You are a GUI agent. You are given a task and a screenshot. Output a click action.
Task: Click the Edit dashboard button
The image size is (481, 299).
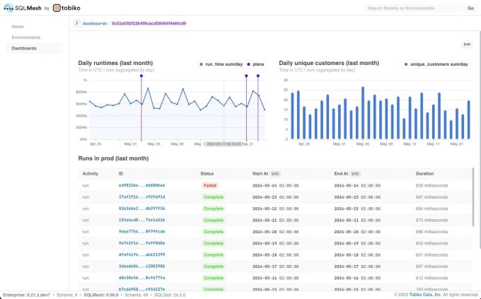[x=466, y=44]
